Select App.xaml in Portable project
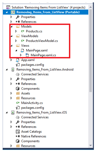 [28, 60]
